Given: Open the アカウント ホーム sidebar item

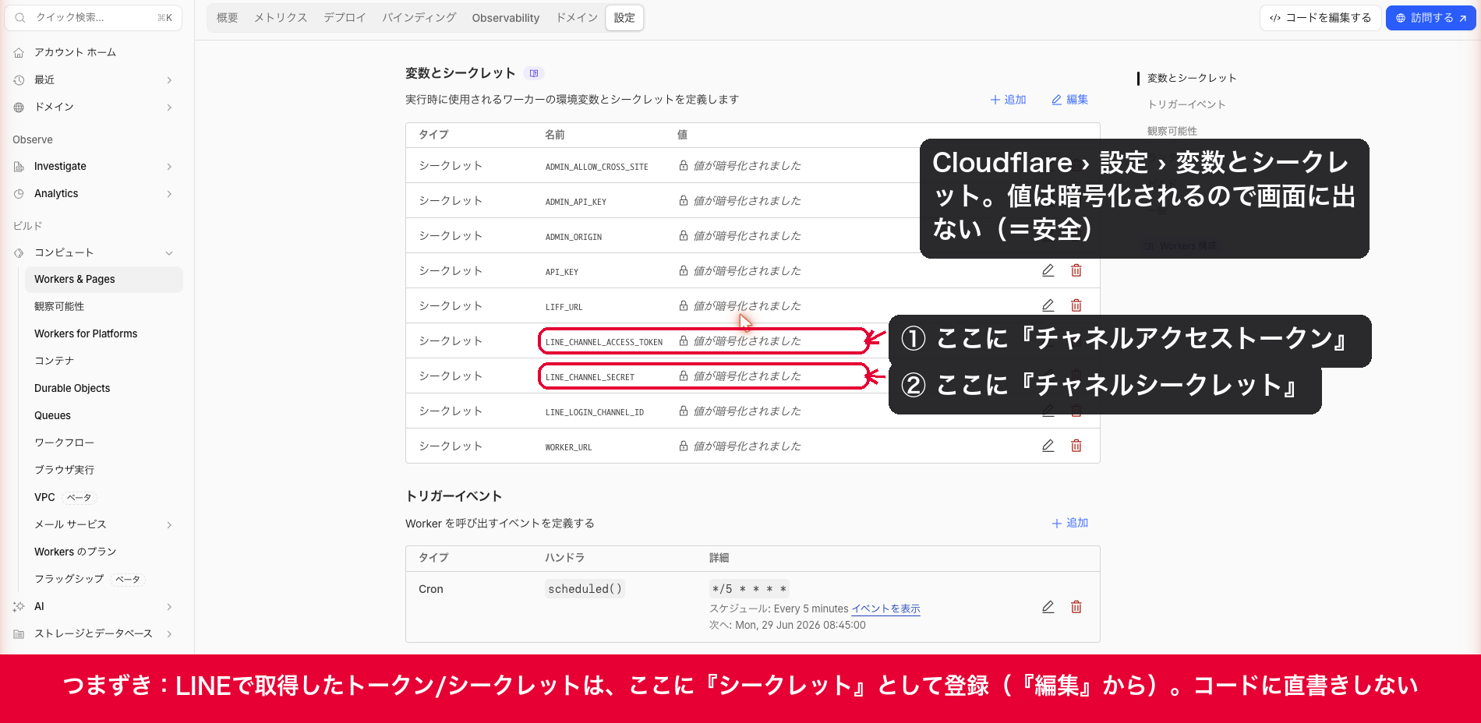Looking at the screenshot, I should coord(75,52).
